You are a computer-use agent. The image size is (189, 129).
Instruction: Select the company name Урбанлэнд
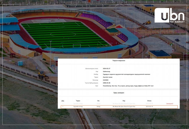(x=106, y=71)
